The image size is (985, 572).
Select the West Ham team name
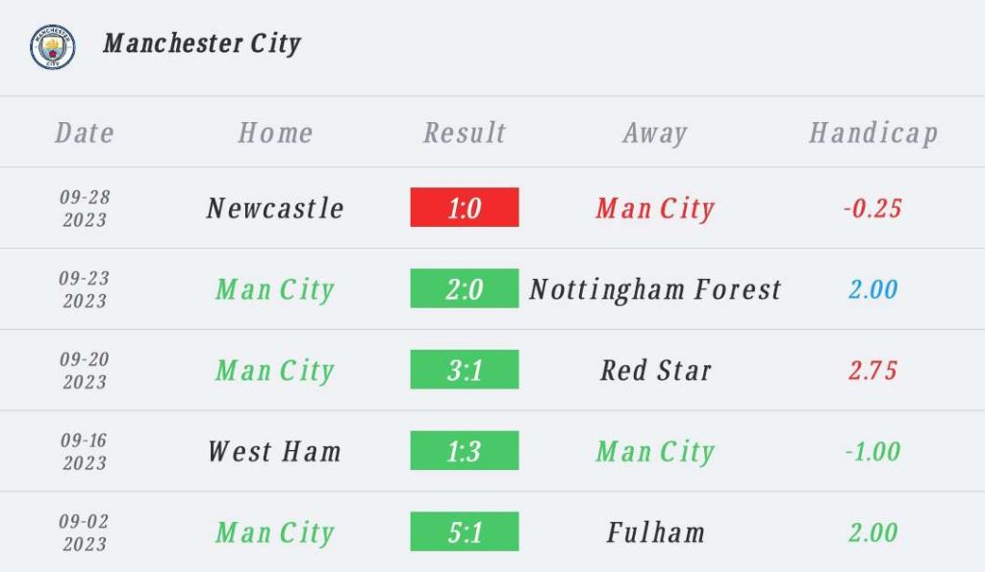(275, 452)
